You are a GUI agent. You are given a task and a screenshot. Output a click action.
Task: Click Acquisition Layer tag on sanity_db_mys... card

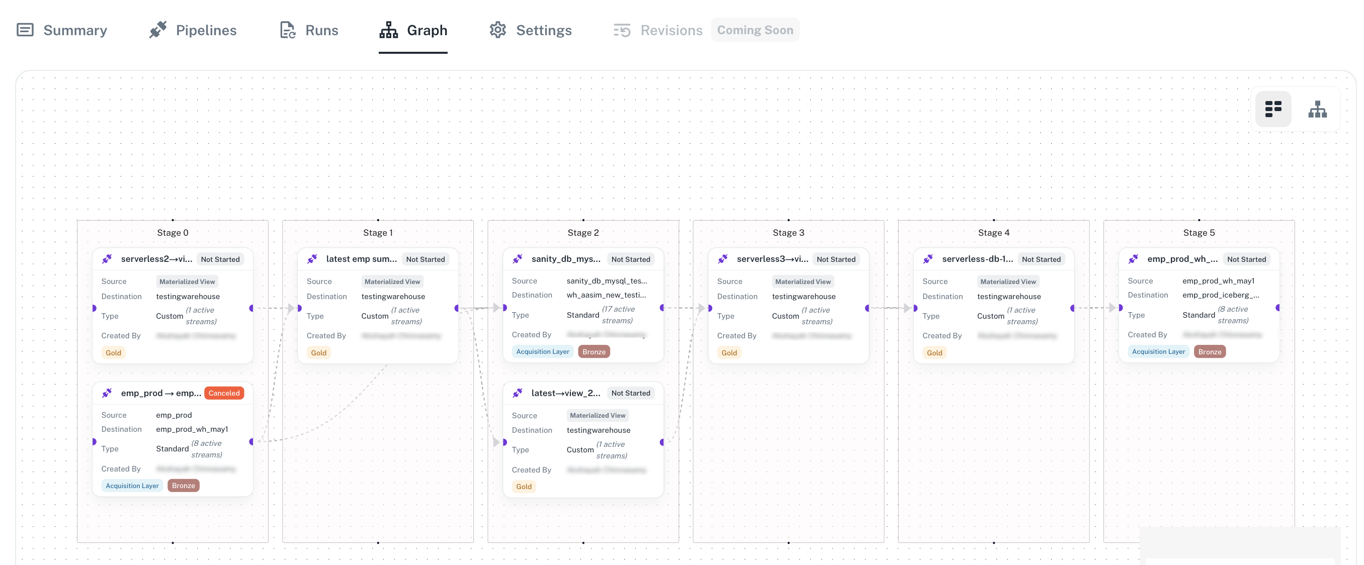pyautogui.click(x=542, y=352)
